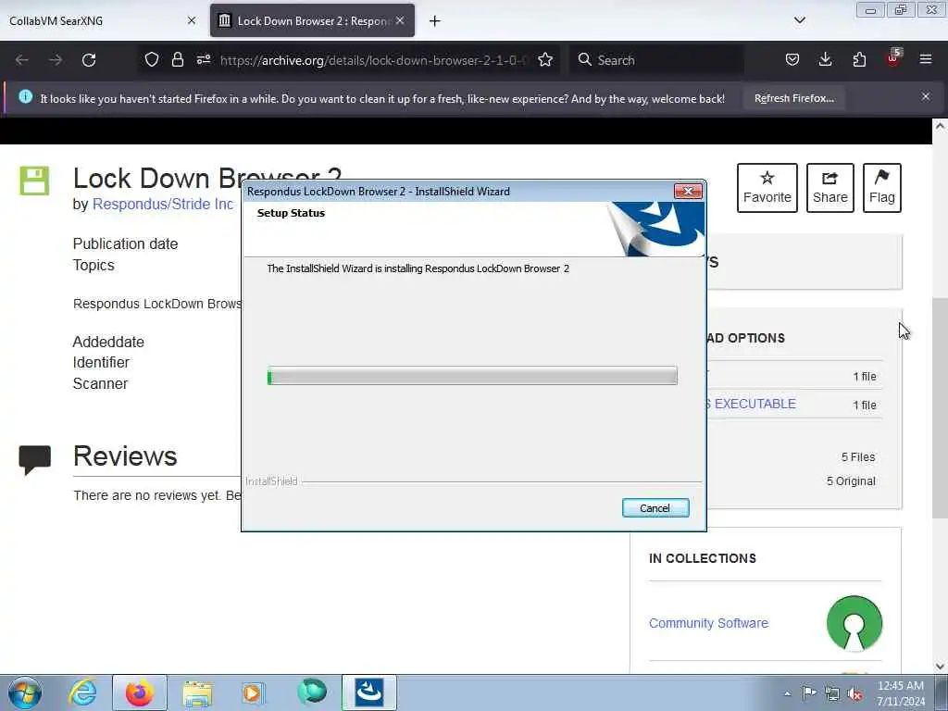Show hidden system tray icons
The width and height of the screenshot is (948, 711).
(787, 693)
